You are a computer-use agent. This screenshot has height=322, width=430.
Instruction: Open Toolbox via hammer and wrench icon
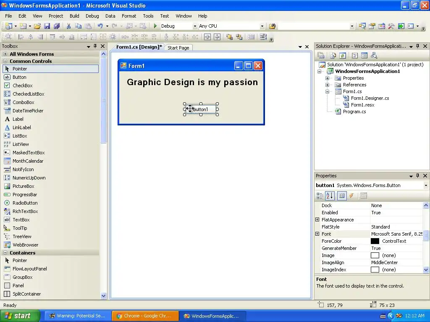pos(391,26)
